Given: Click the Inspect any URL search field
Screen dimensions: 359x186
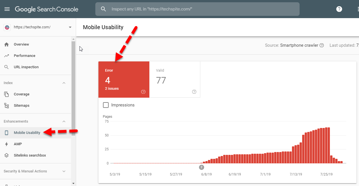Looking at the screenshot, I should tap(198, 9).
